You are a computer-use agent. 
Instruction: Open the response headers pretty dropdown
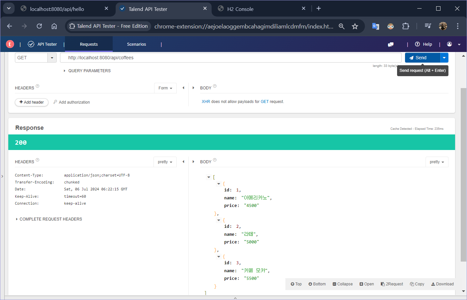pyautogui.click(x=165, y=162)
